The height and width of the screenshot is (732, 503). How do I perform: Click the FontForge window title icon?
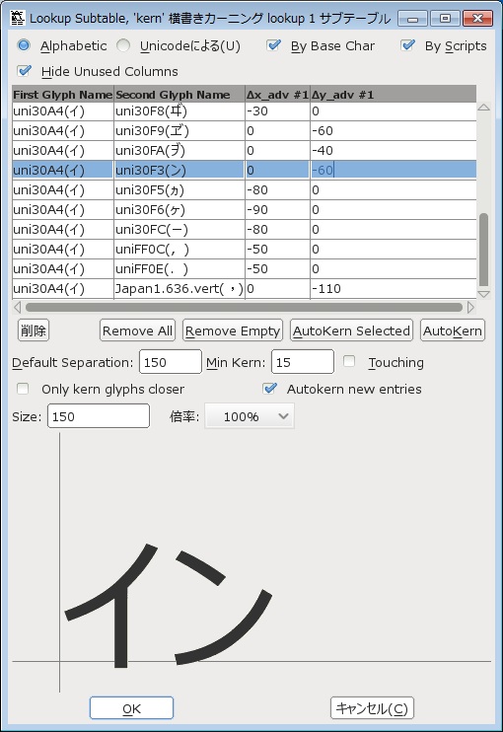coord(18,18)
